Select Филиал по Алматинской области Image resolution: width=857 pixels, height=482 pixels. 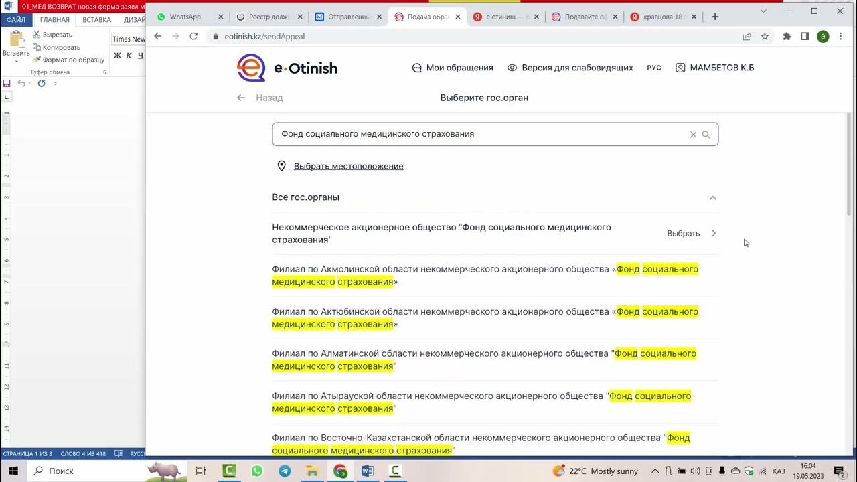[495, 360]
